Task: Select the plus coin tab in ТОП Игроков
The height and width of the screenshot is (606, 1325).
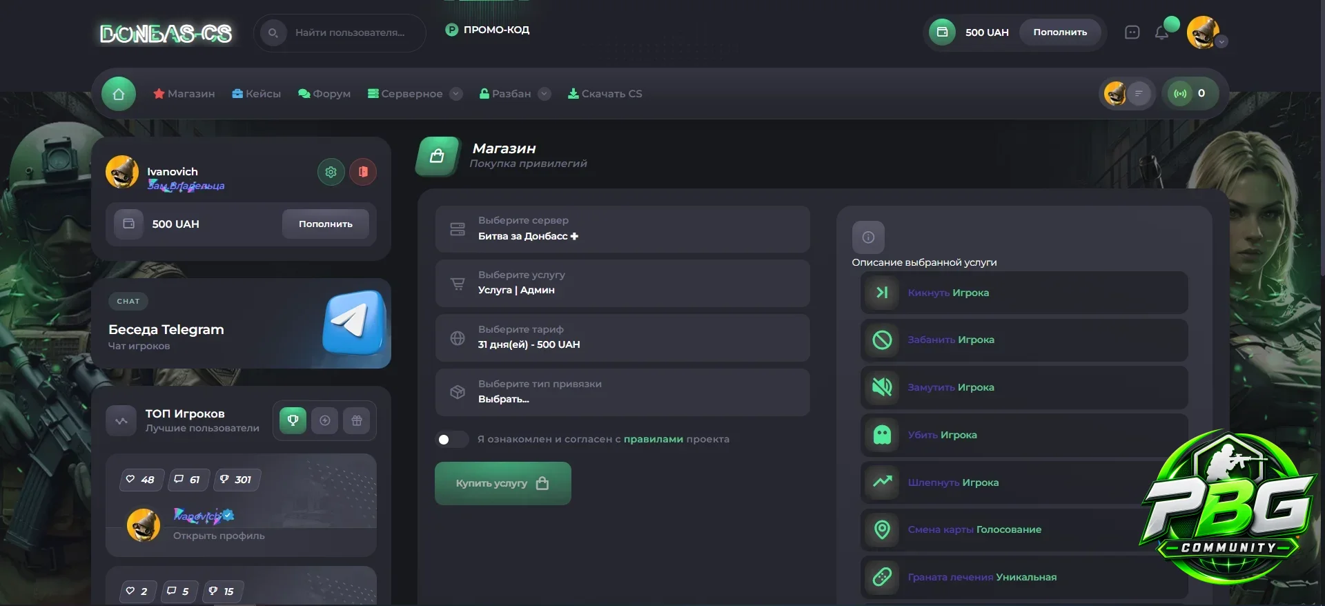Action: tap(325, 420)
